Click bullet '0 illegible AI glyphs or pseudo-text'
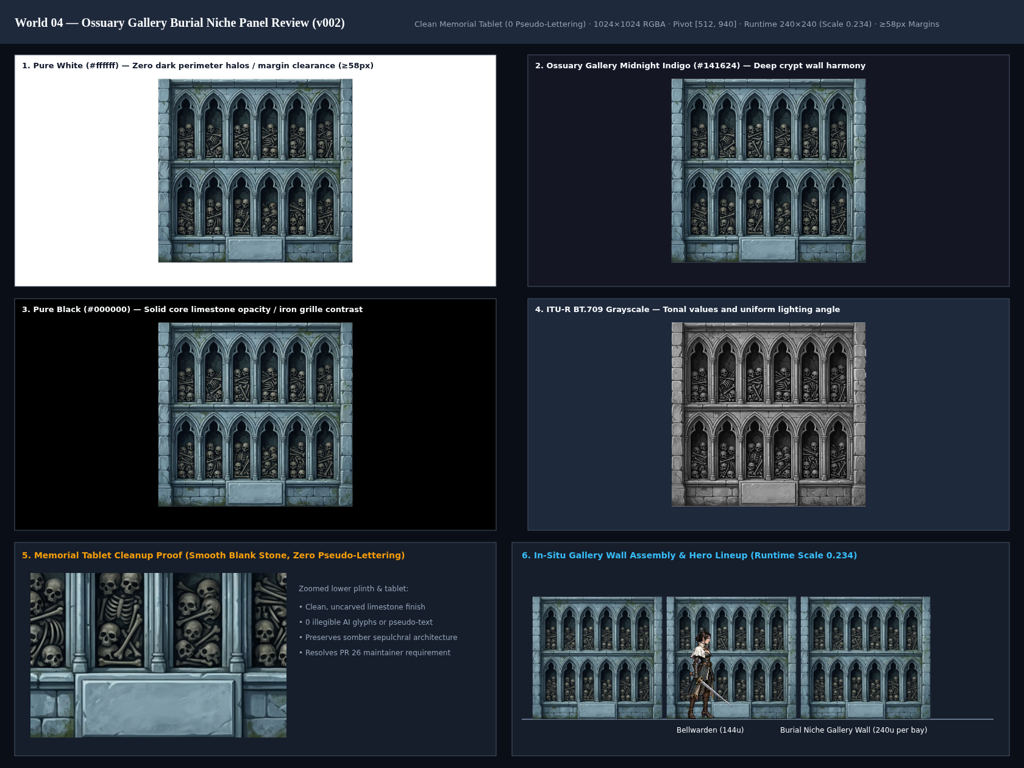The width and height of the screenshot is (1024, 768). click(x=366, y=622)
